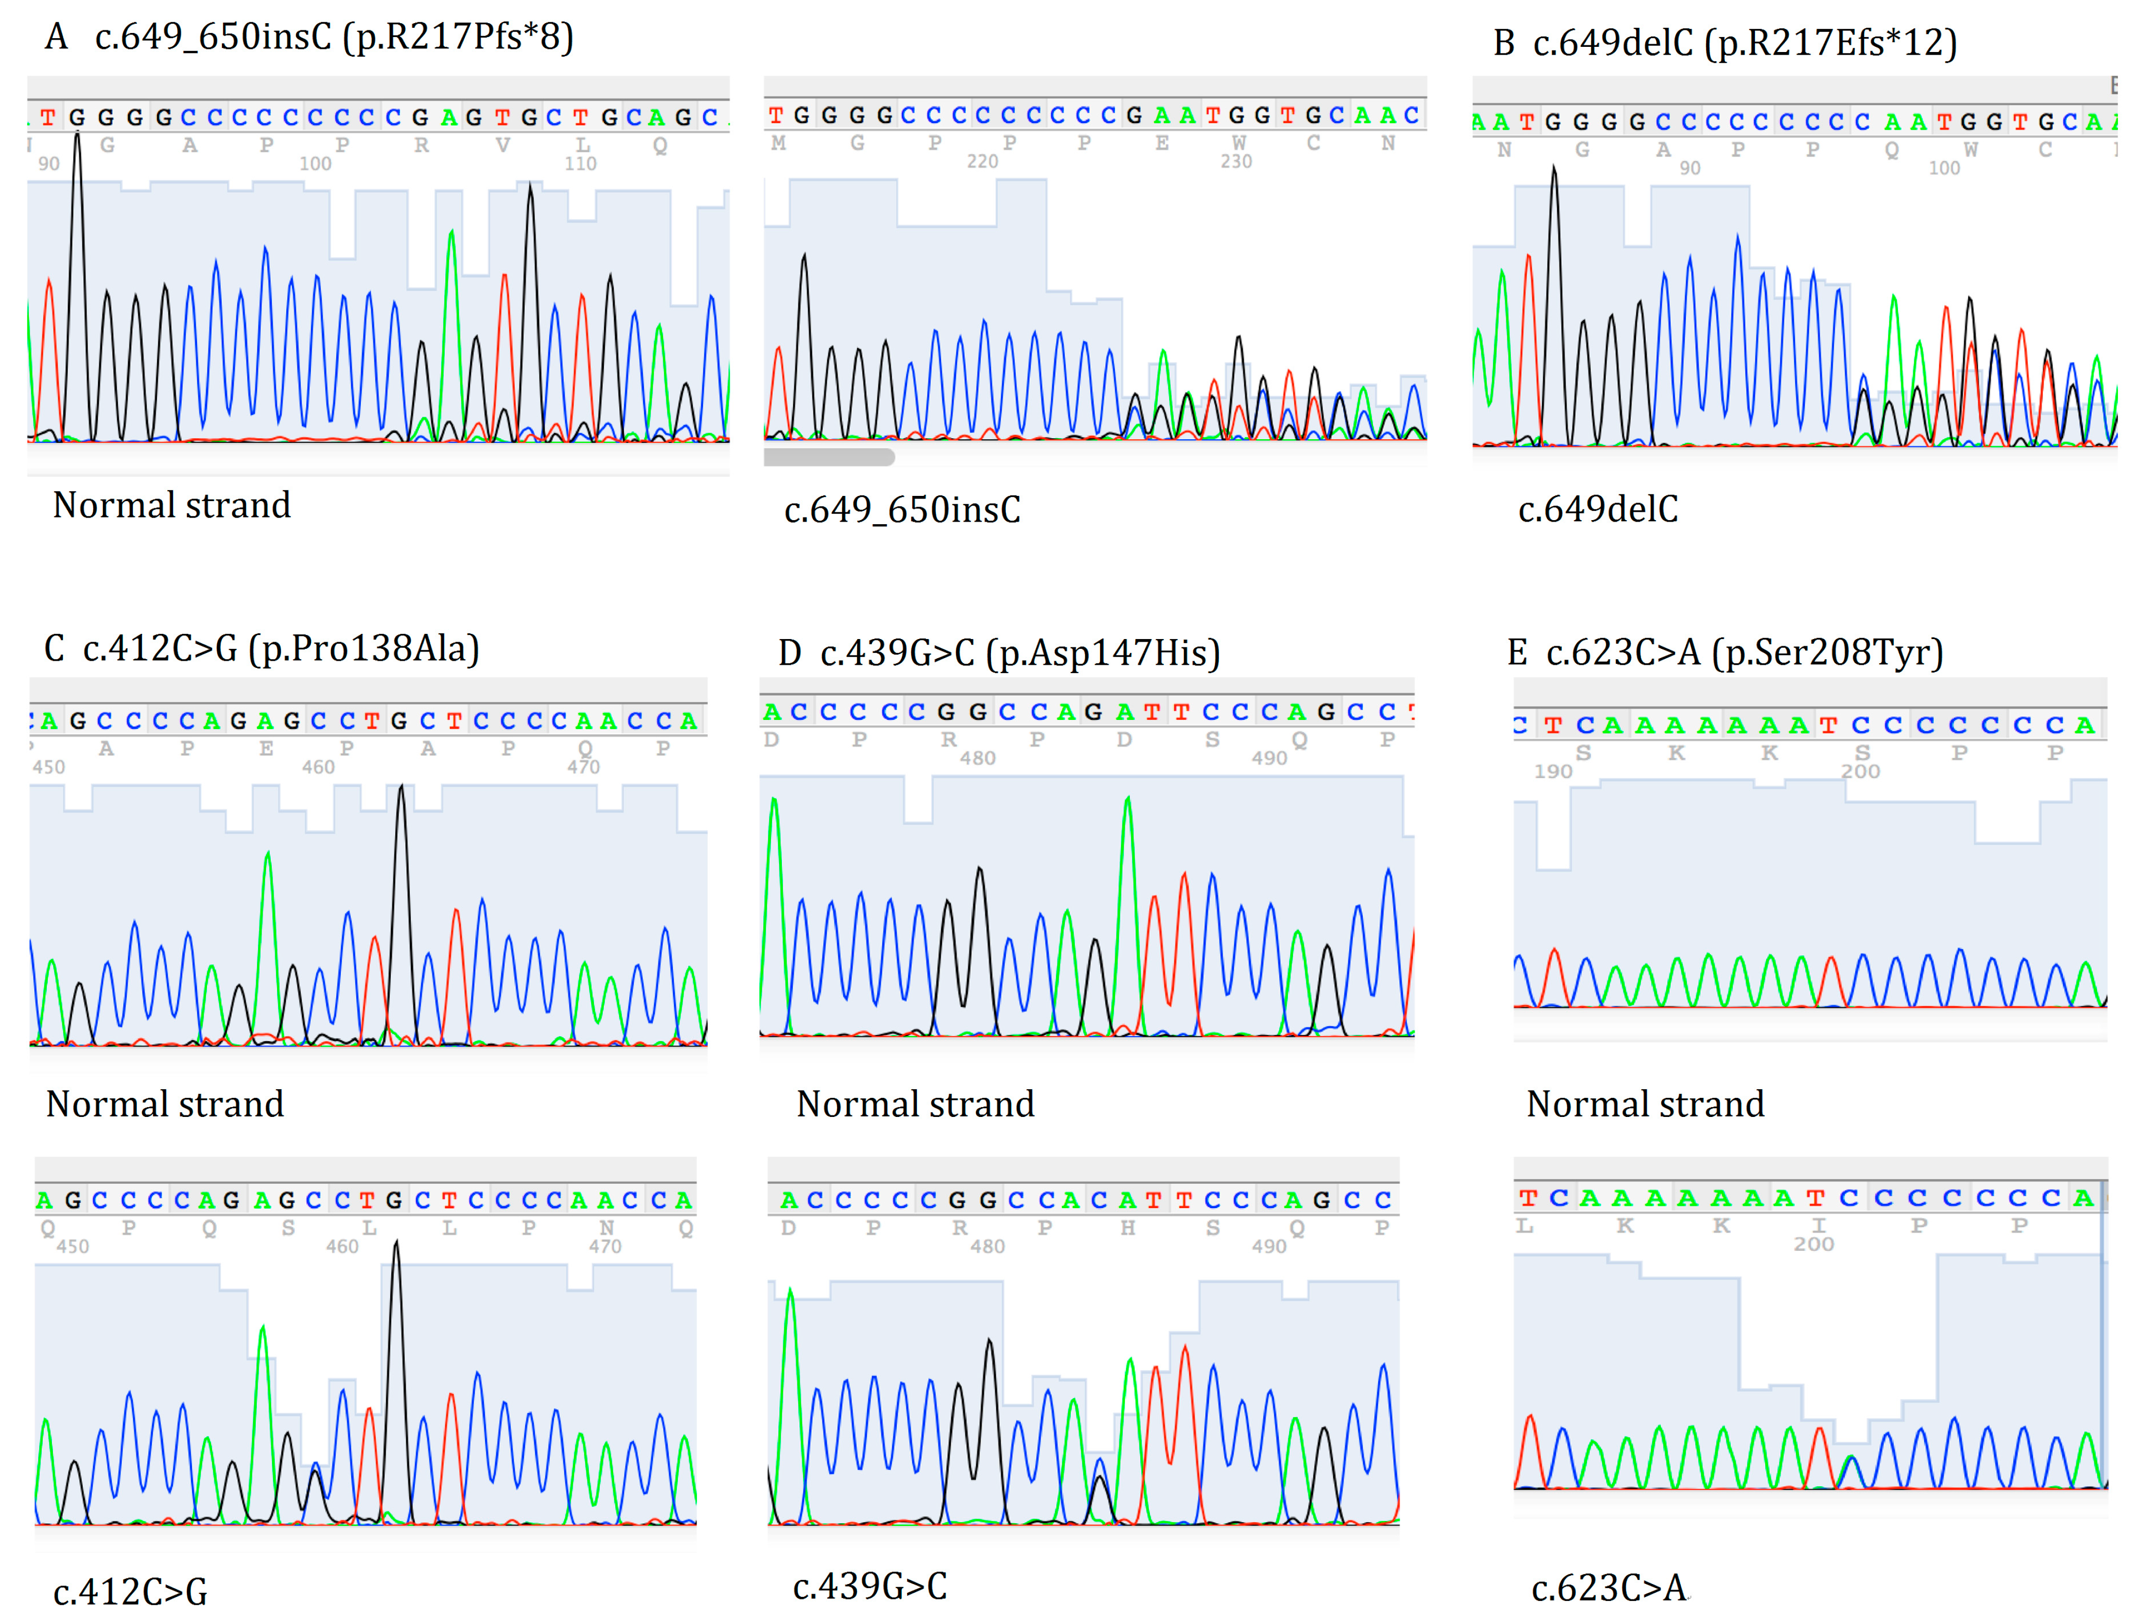Click the 'c.412C>G' caption at bottom left
The width and height of the screenshot is (2140, 1618).
coord(131,1592)
